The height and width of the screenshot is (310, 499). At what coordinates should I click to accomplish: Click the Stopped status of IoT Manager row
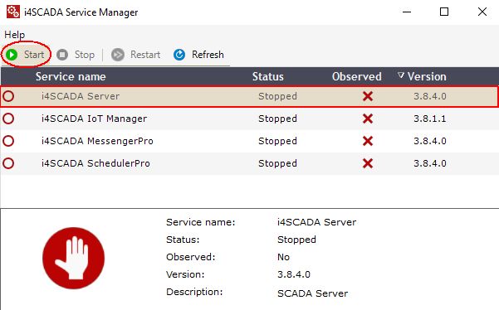tap(277, 119)
